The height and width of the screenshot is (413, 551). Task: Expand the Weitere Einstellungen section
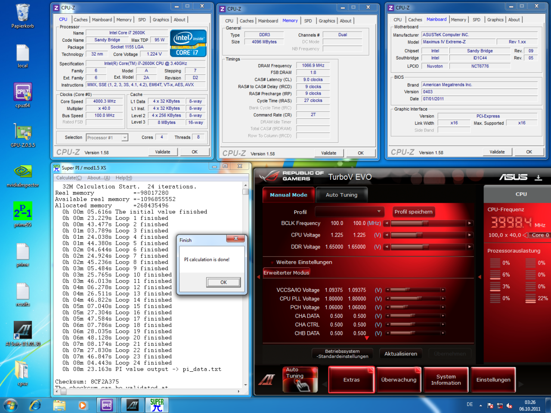(x=303, y=262)
